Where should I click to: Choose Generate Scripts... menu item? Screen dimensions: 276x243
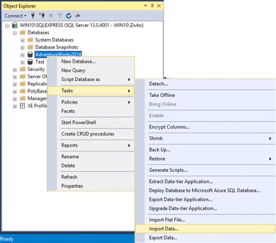tap(206, 170)
